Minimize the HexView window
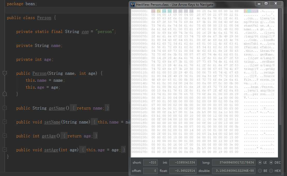Screen dimensions: 287x176 tap(259, 4)
